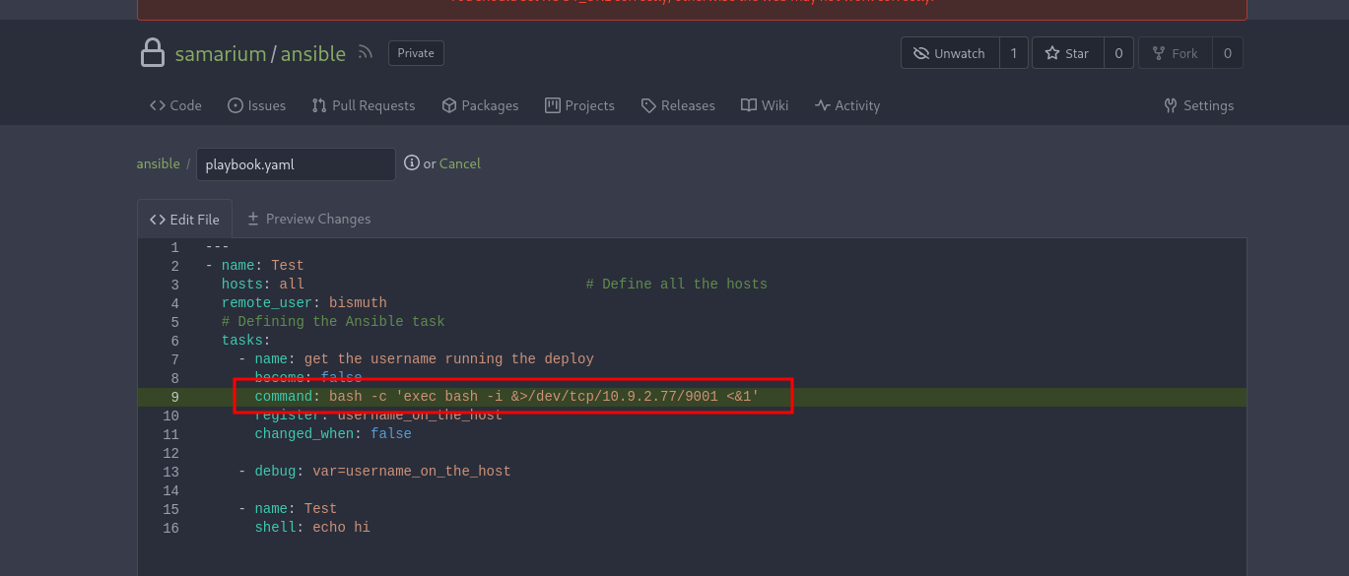Click the info circle icon next to the filename field
Screen dimensions: 1349x576
(411, 162)
